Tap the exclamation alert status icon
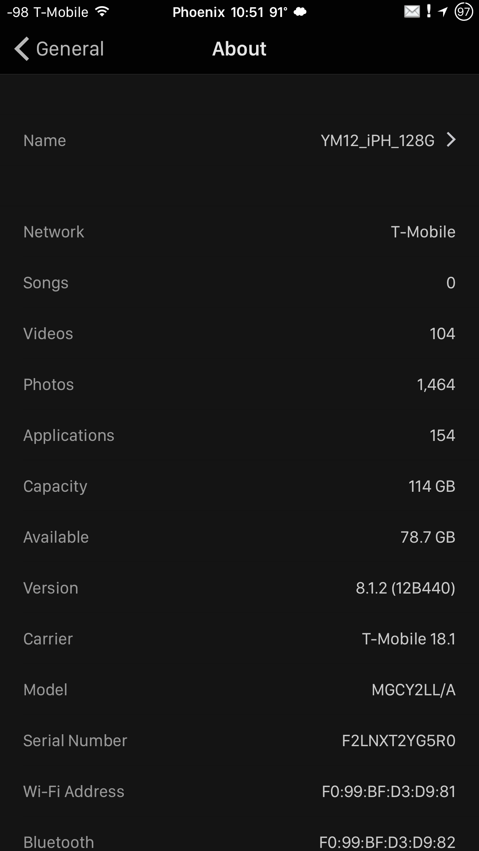Image resolution: width=479 pixels, height=851 pixels. coord(429,11)
